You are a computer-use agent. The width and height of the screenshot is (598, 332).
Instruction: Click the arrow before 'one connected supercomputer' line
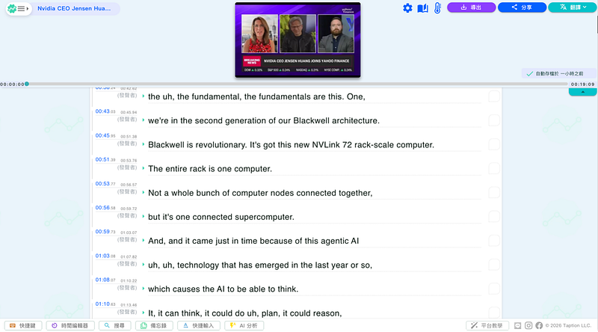pyautogui.click(x=144, y=216)
